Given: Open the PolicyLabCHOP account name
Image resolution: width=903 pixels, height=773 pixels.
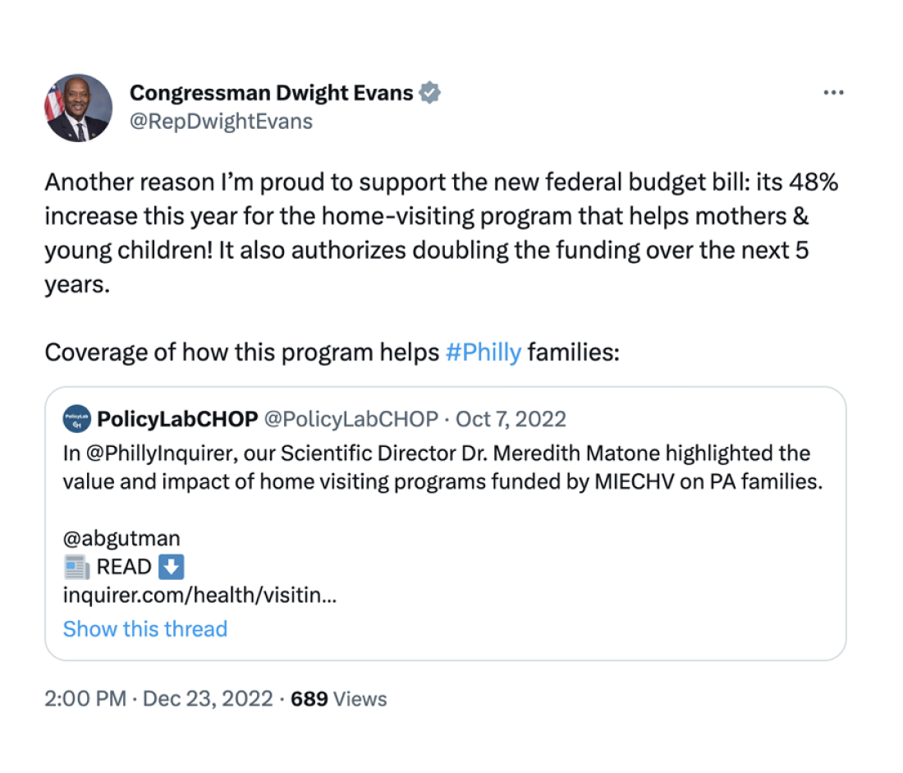Looking at the screenshot, I should [176, 420].
